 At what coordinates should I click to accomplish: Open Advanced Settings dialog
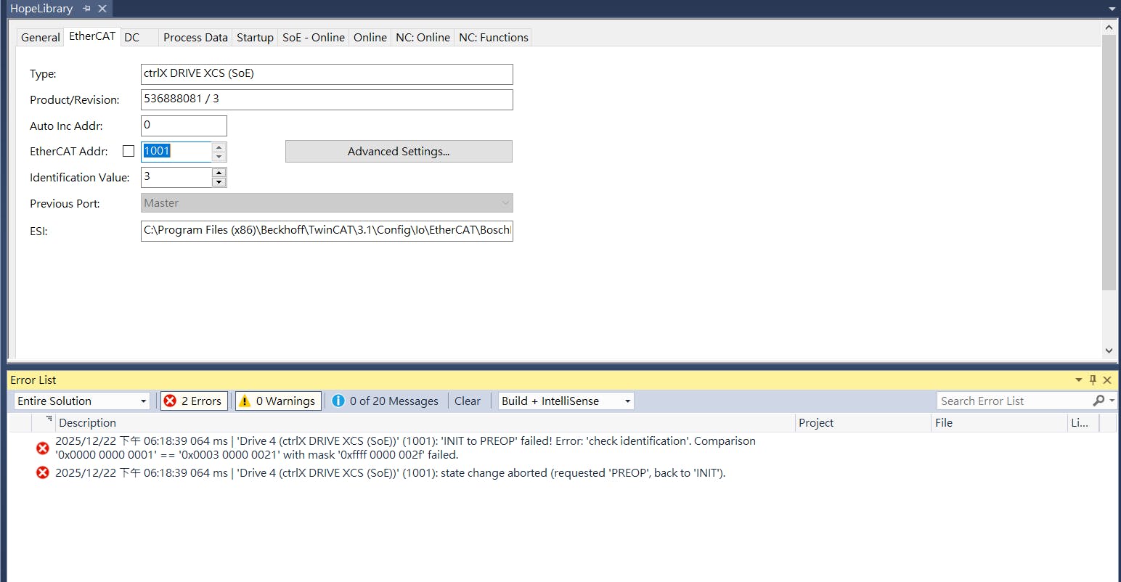(399, 151)
